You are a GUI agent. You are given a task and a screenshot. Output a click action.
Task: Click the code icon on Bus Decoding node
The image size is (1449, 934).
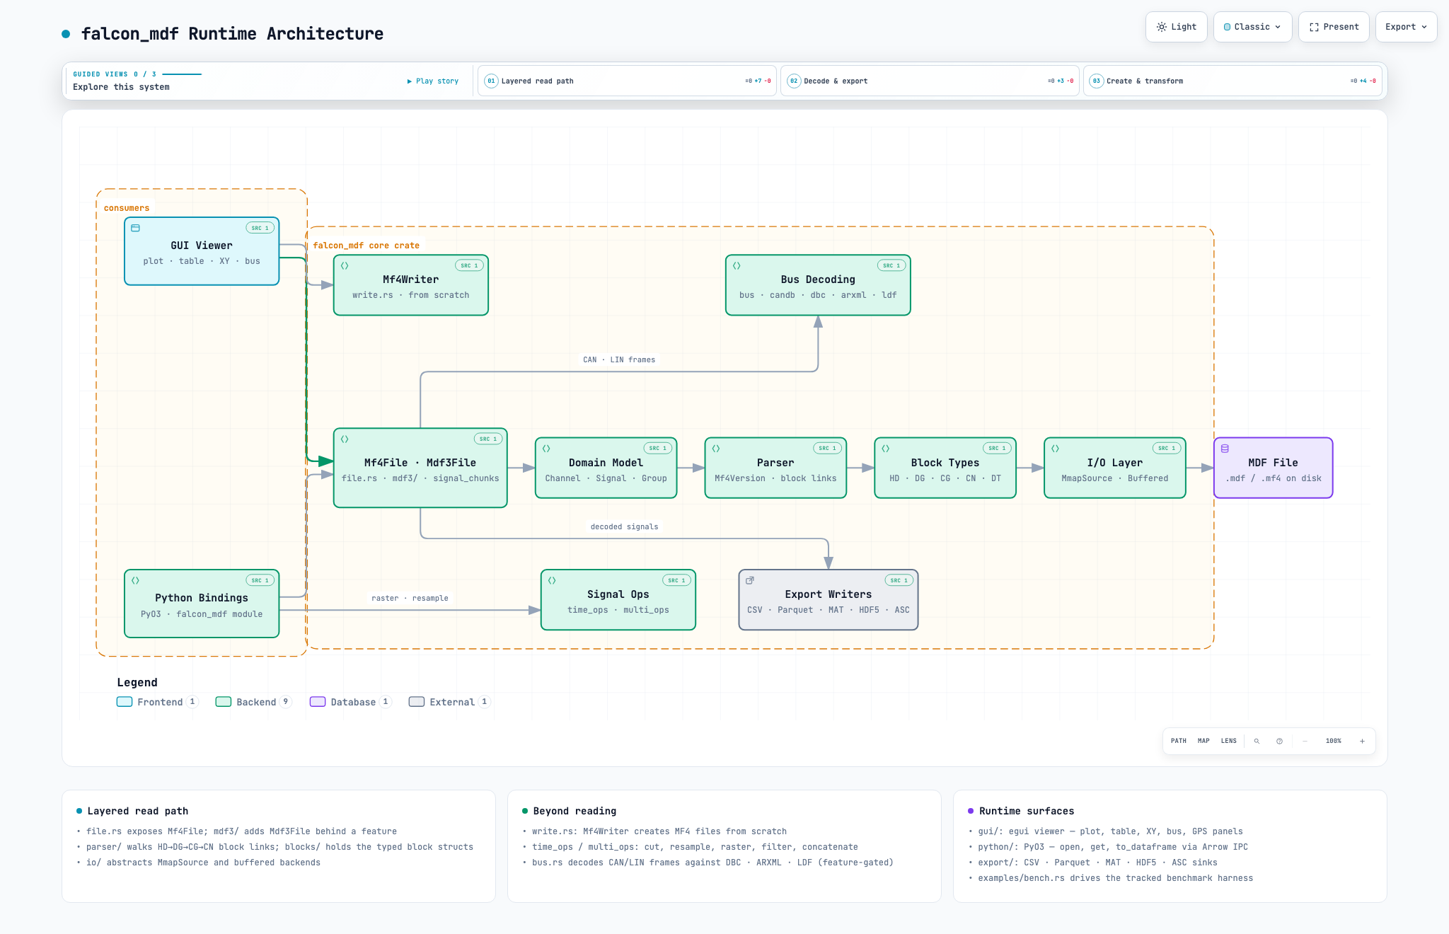coord(737,265)
